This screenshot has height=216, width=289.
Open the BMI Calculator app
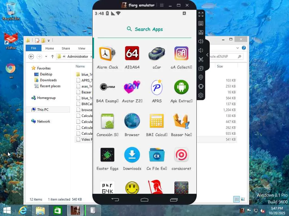157,121
